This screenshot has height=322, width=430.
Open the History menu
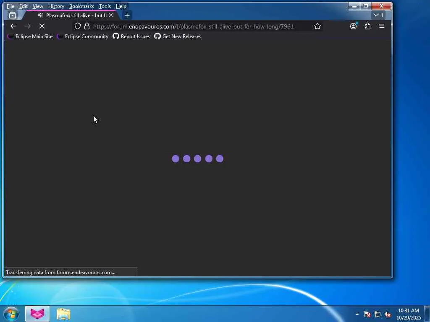[x=56, y=6]
